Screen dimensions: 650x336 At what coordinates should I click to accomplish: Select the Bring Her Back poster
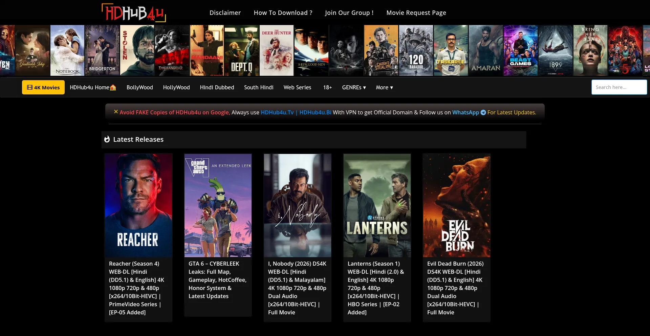pos(590,50)
